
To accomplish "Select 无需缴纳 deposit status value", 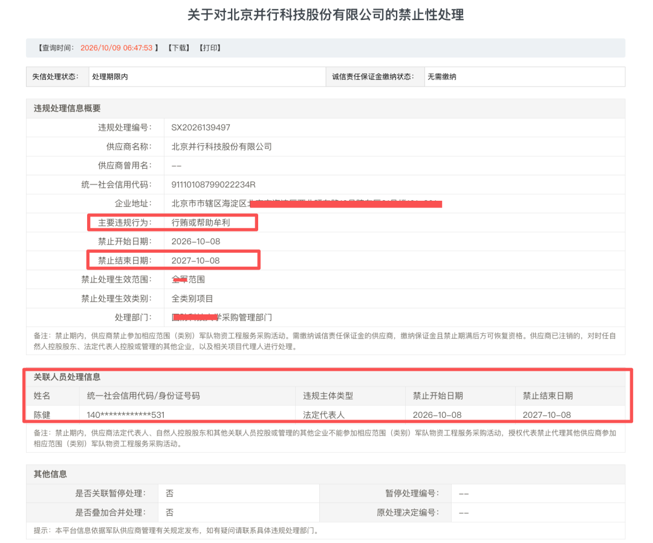I will coord(441,77).
